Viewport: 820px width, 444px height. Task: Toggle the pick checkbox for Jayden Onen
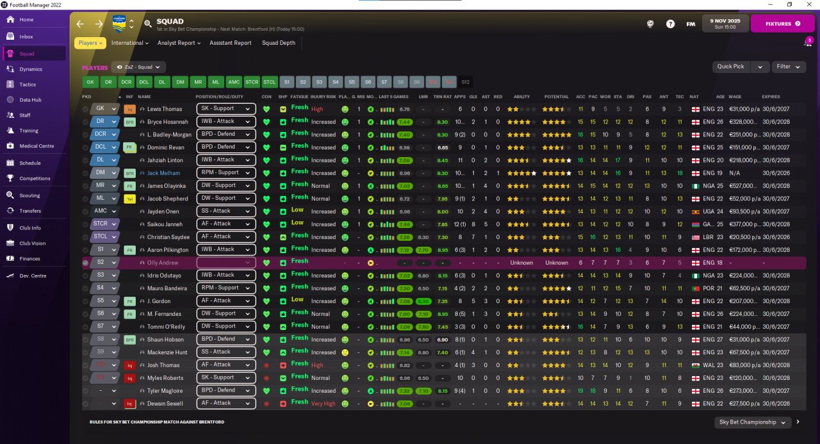86,211
